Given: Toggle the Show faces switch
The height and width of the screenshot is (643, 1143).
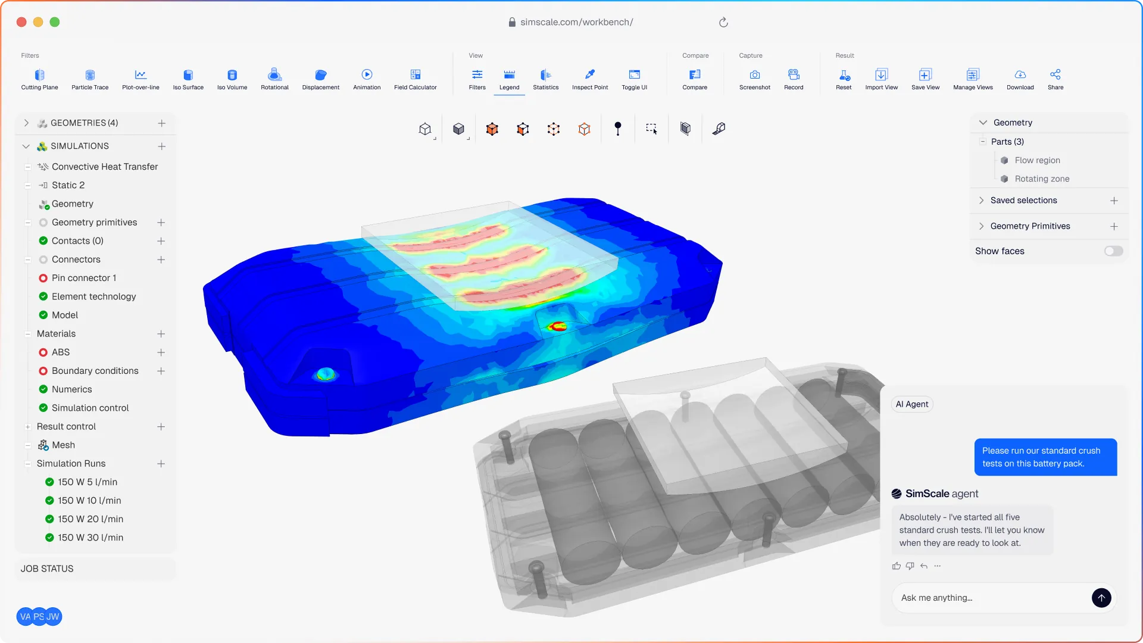Looking at the screenshot, I should point(1113,251).
